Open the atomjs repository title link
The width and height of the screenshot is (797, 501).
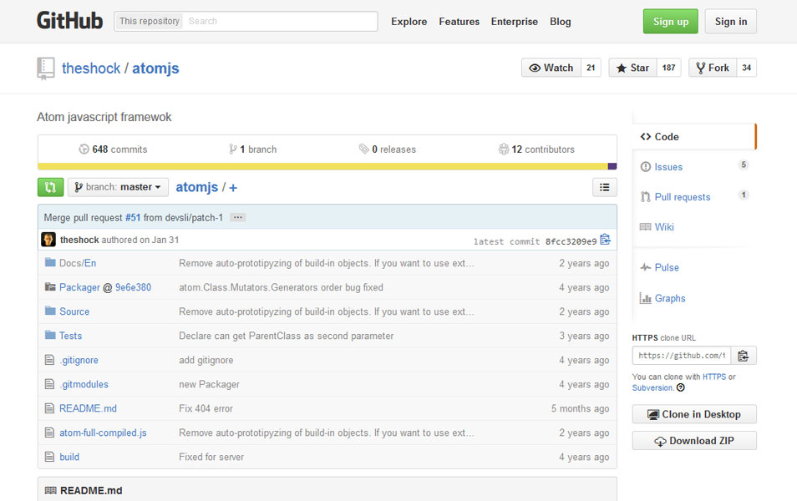click(155, 68)
